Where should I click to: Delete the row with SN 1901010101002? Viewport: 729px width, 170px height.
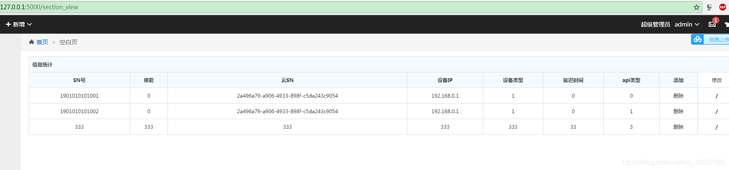678,111
